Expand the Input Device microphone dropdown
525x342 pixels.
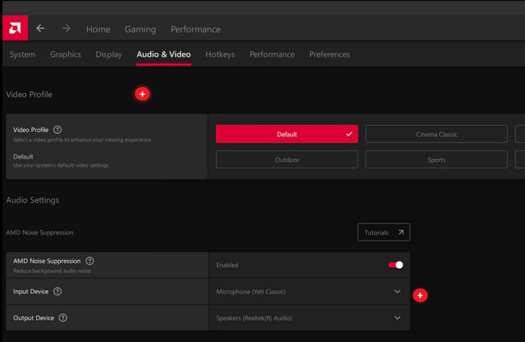[x=397, y=291]
